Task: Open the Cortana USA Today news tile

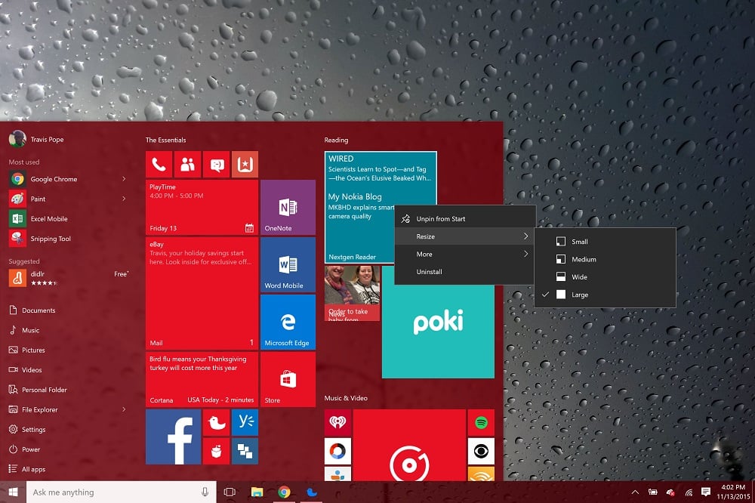Action: (202, 379)
